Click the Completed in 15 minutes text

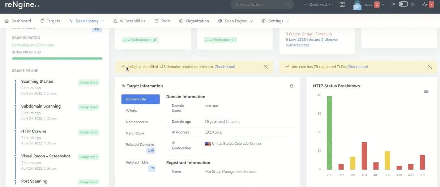click(x=33, y=45)
